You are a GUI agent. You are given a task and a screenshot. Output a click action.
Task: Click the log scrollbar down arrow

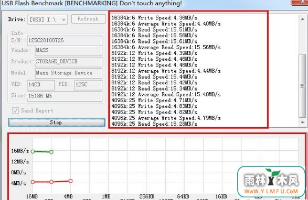(x=303, y=122)
